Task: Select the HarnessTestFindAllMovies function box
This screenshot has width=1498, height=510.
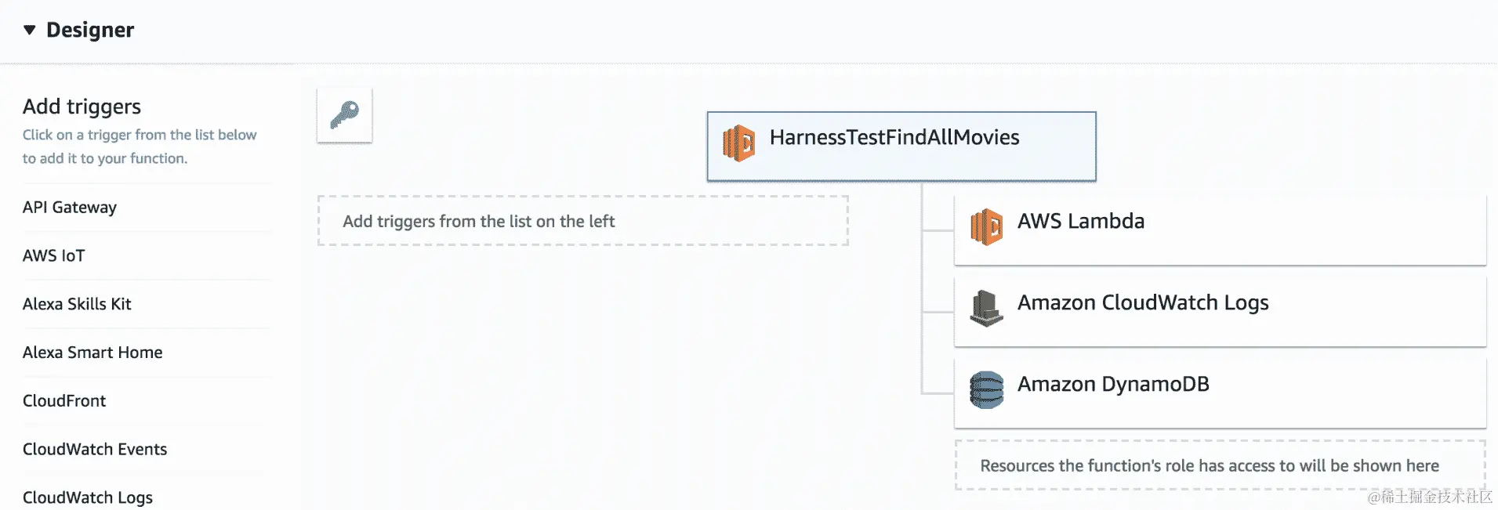Action: coord(901,146)
